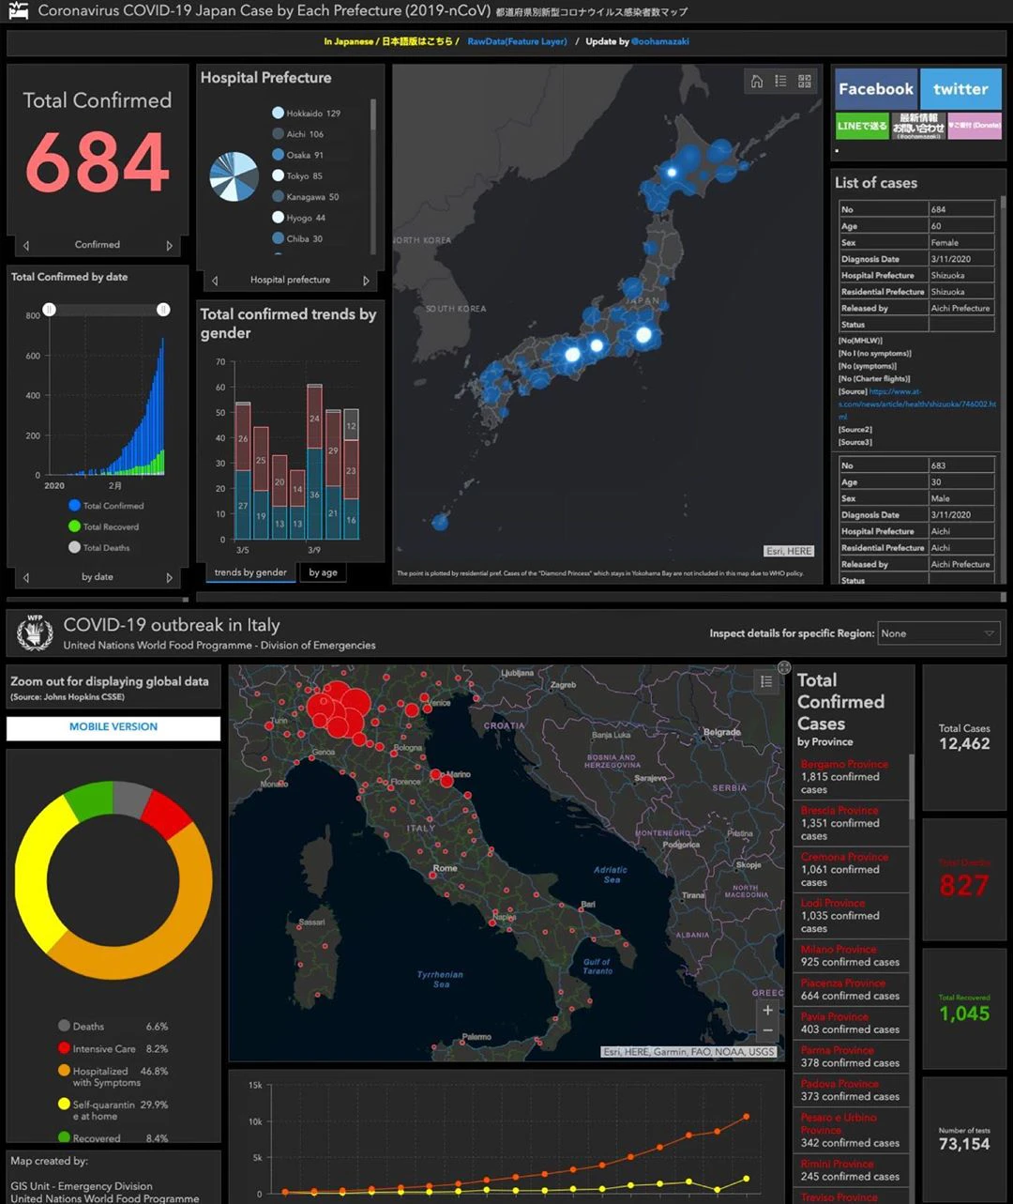Toggle Total Deaths series in date legend
The width and height of the screenshot is (1013, 1204).
pos(99,548)
